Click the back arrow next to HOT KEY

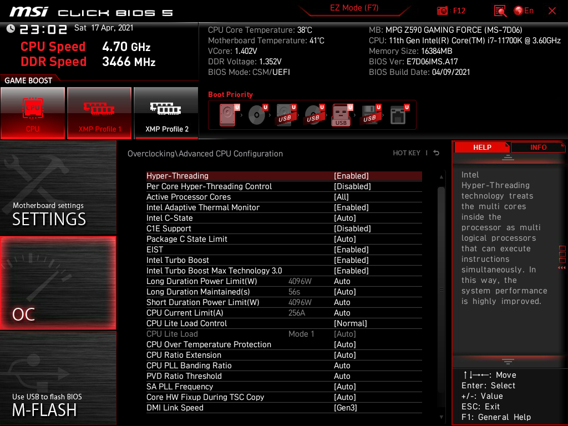(437, 153)
